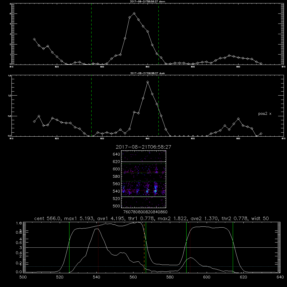Click the heatmap y-axis label 520
This screenshot has width=287, height=287.
116,199
